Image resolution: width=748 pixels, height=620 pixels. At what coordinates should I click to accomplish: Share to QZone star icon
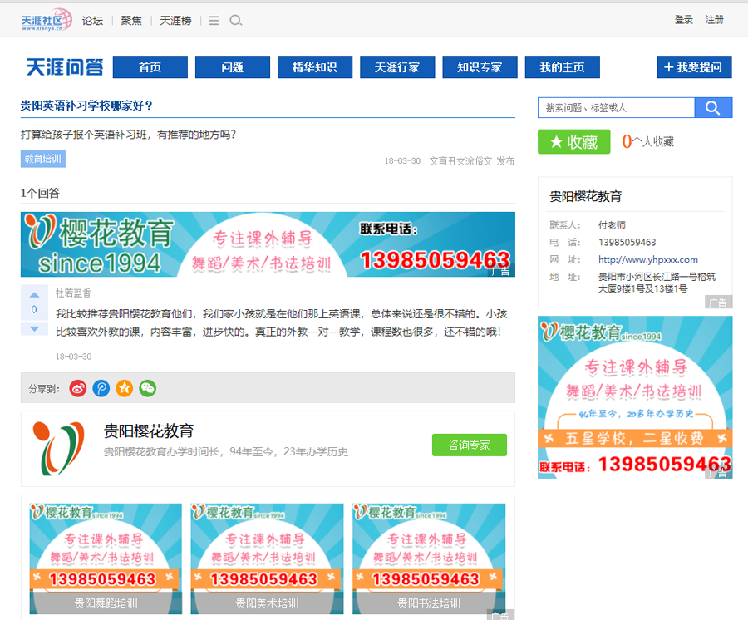[x=125, y=388]
